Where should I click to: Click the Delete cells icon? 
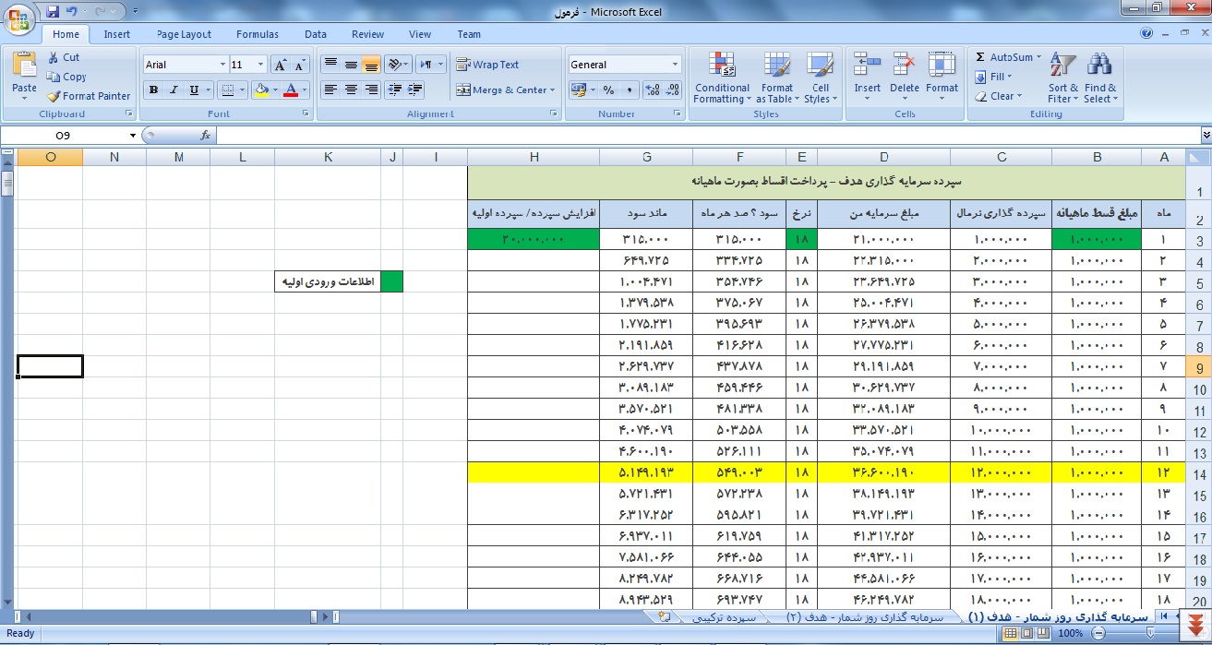(x=904, y=76)
